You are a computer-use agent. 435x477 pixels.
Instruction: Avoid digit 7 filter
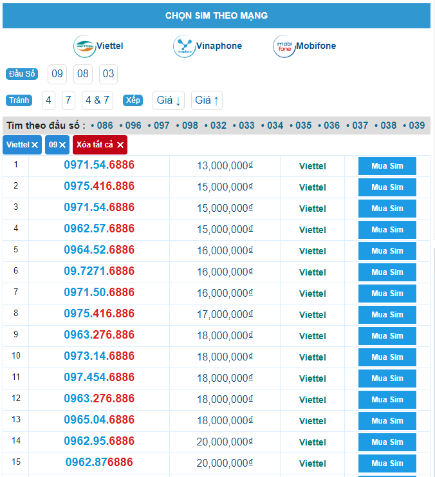68,100
